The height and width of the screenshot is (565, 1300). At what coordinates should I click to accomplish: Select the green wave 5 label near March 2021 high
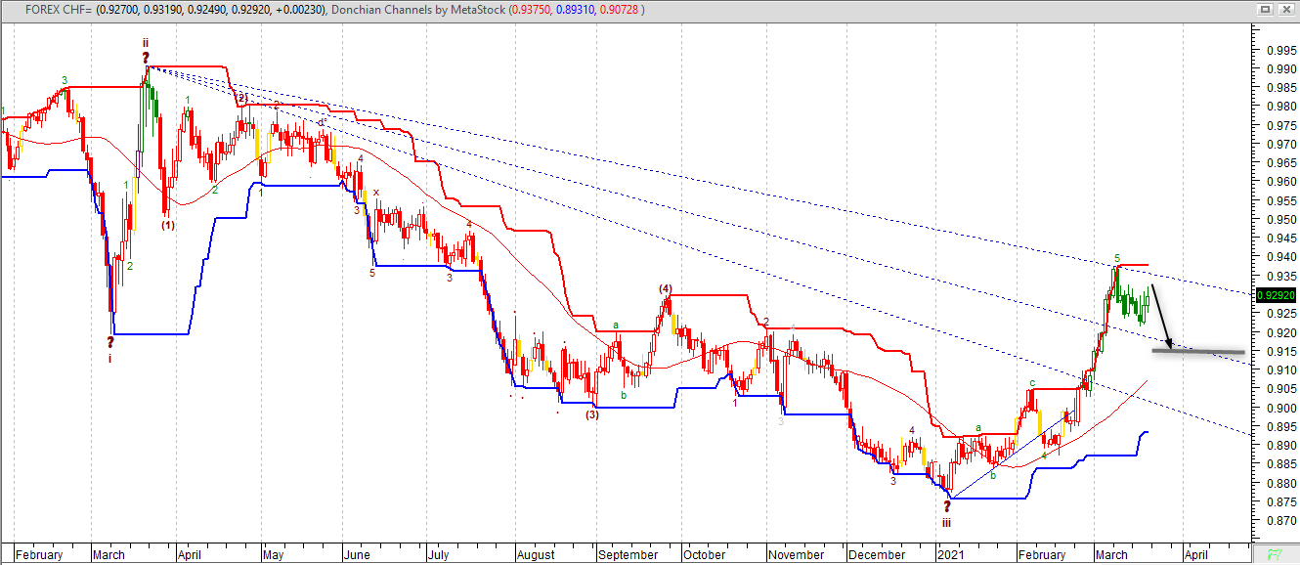(1117, 259)
